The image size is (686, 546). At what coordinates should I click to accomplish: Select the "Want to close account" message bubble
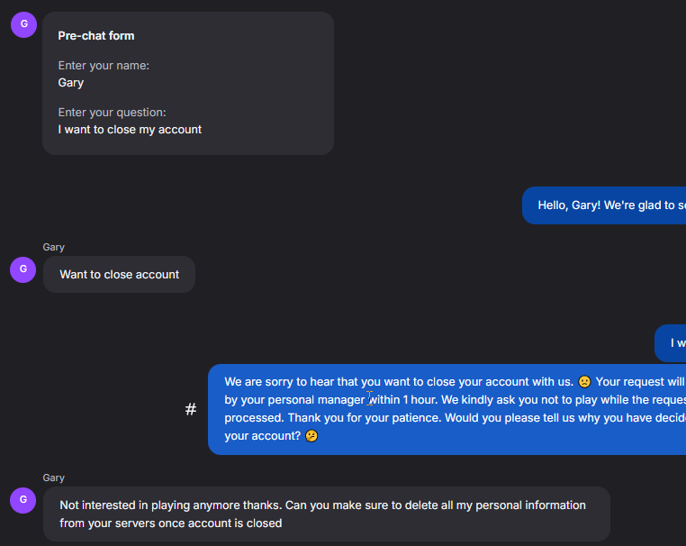click(x=119, y=275)
